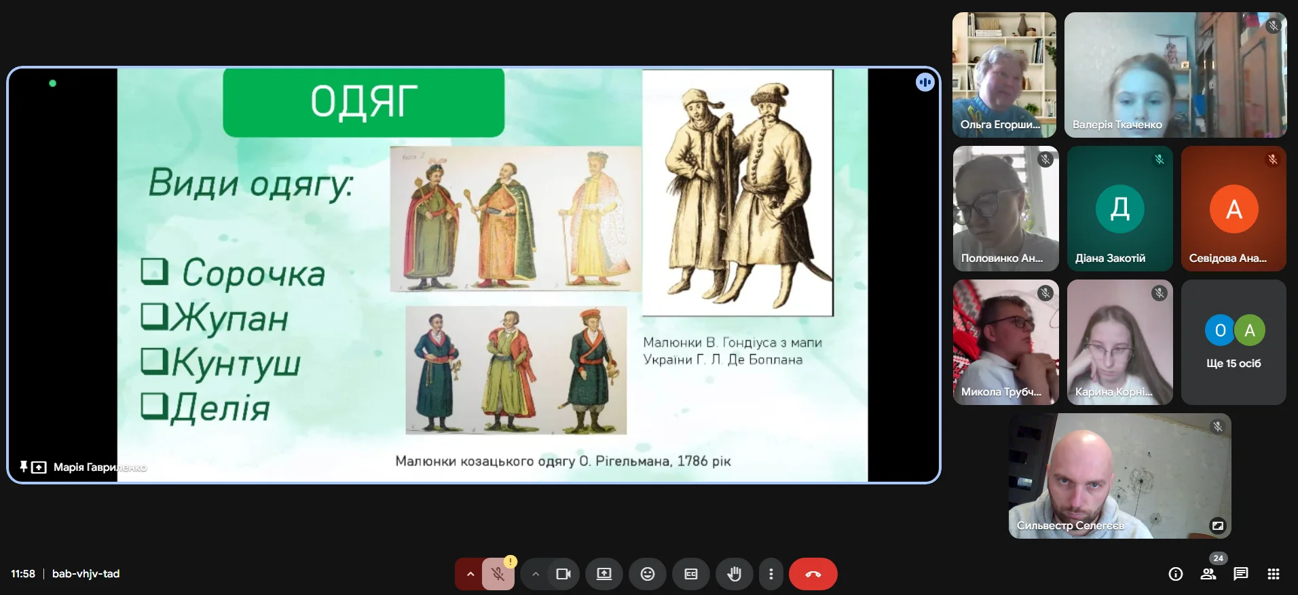Raise your hand
1298x595 pixels.
click(734, 574)
